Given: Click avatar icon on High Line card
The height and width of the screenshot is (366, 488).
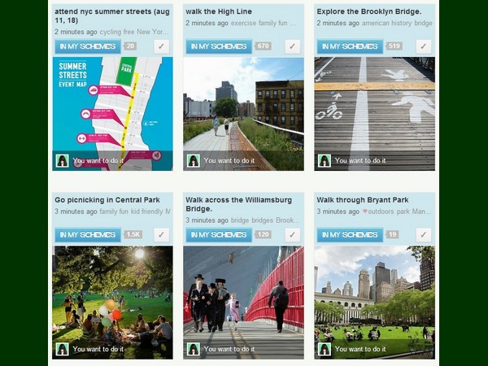Looking at the screenshot, I should coord(194,161).
